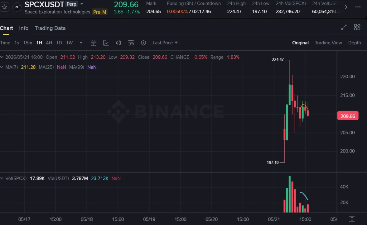367x225 pixels.
Task: Click the Pre-M badge
Action: 100,12
